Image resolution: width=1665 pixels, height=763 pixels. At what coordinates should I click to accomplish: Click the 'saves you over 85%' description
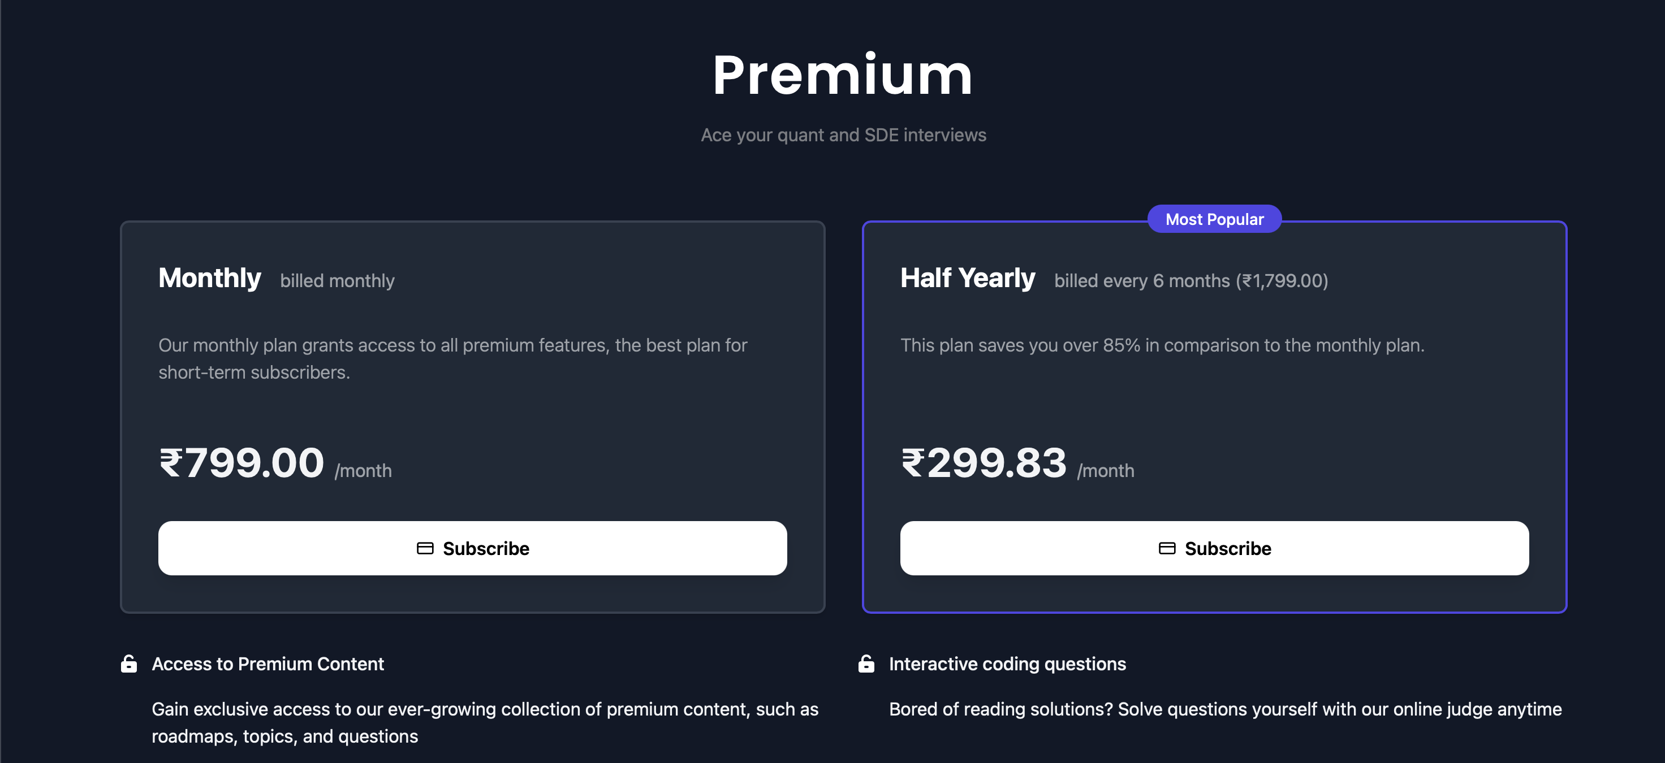pos(1162,345)
